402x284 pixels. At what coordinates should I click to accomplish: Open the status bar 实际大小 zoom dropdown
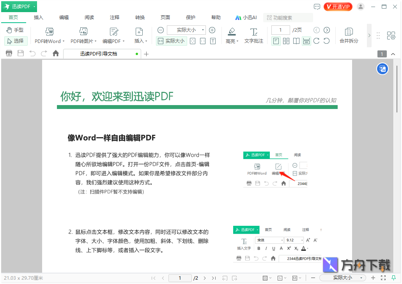pos(342,278)
